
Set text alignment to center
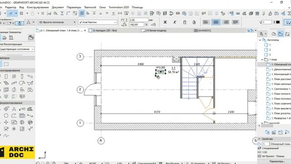(x=216, y=22)
